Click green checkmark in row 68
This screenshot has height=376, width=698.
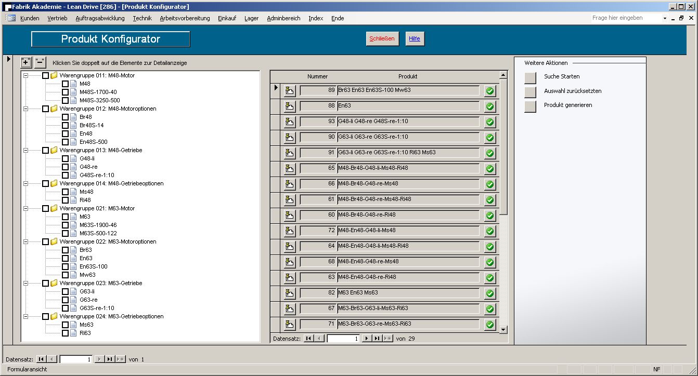[x=489, y=262]
